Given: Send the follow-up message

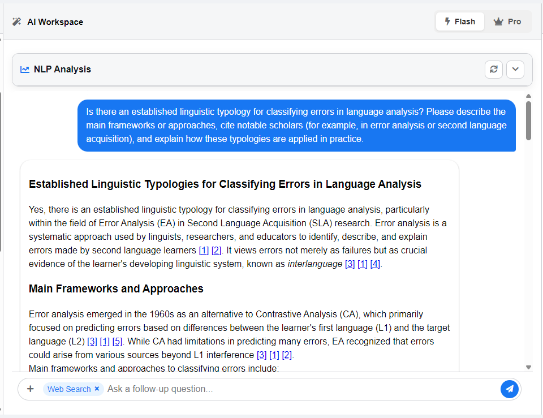Looking at the screenshot, I should click(x=510, y=389).
